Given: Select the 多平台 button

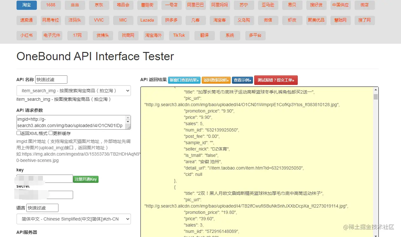Looking at the screenshot, I should coord(255,35).
